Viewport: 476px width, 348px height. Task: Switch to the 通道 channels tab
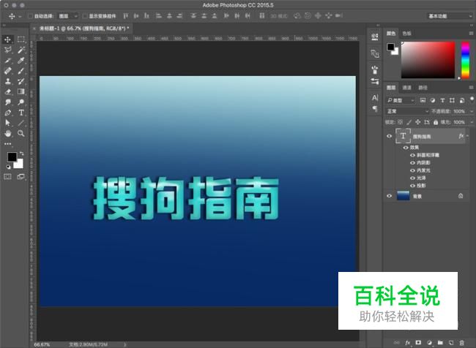406,88
